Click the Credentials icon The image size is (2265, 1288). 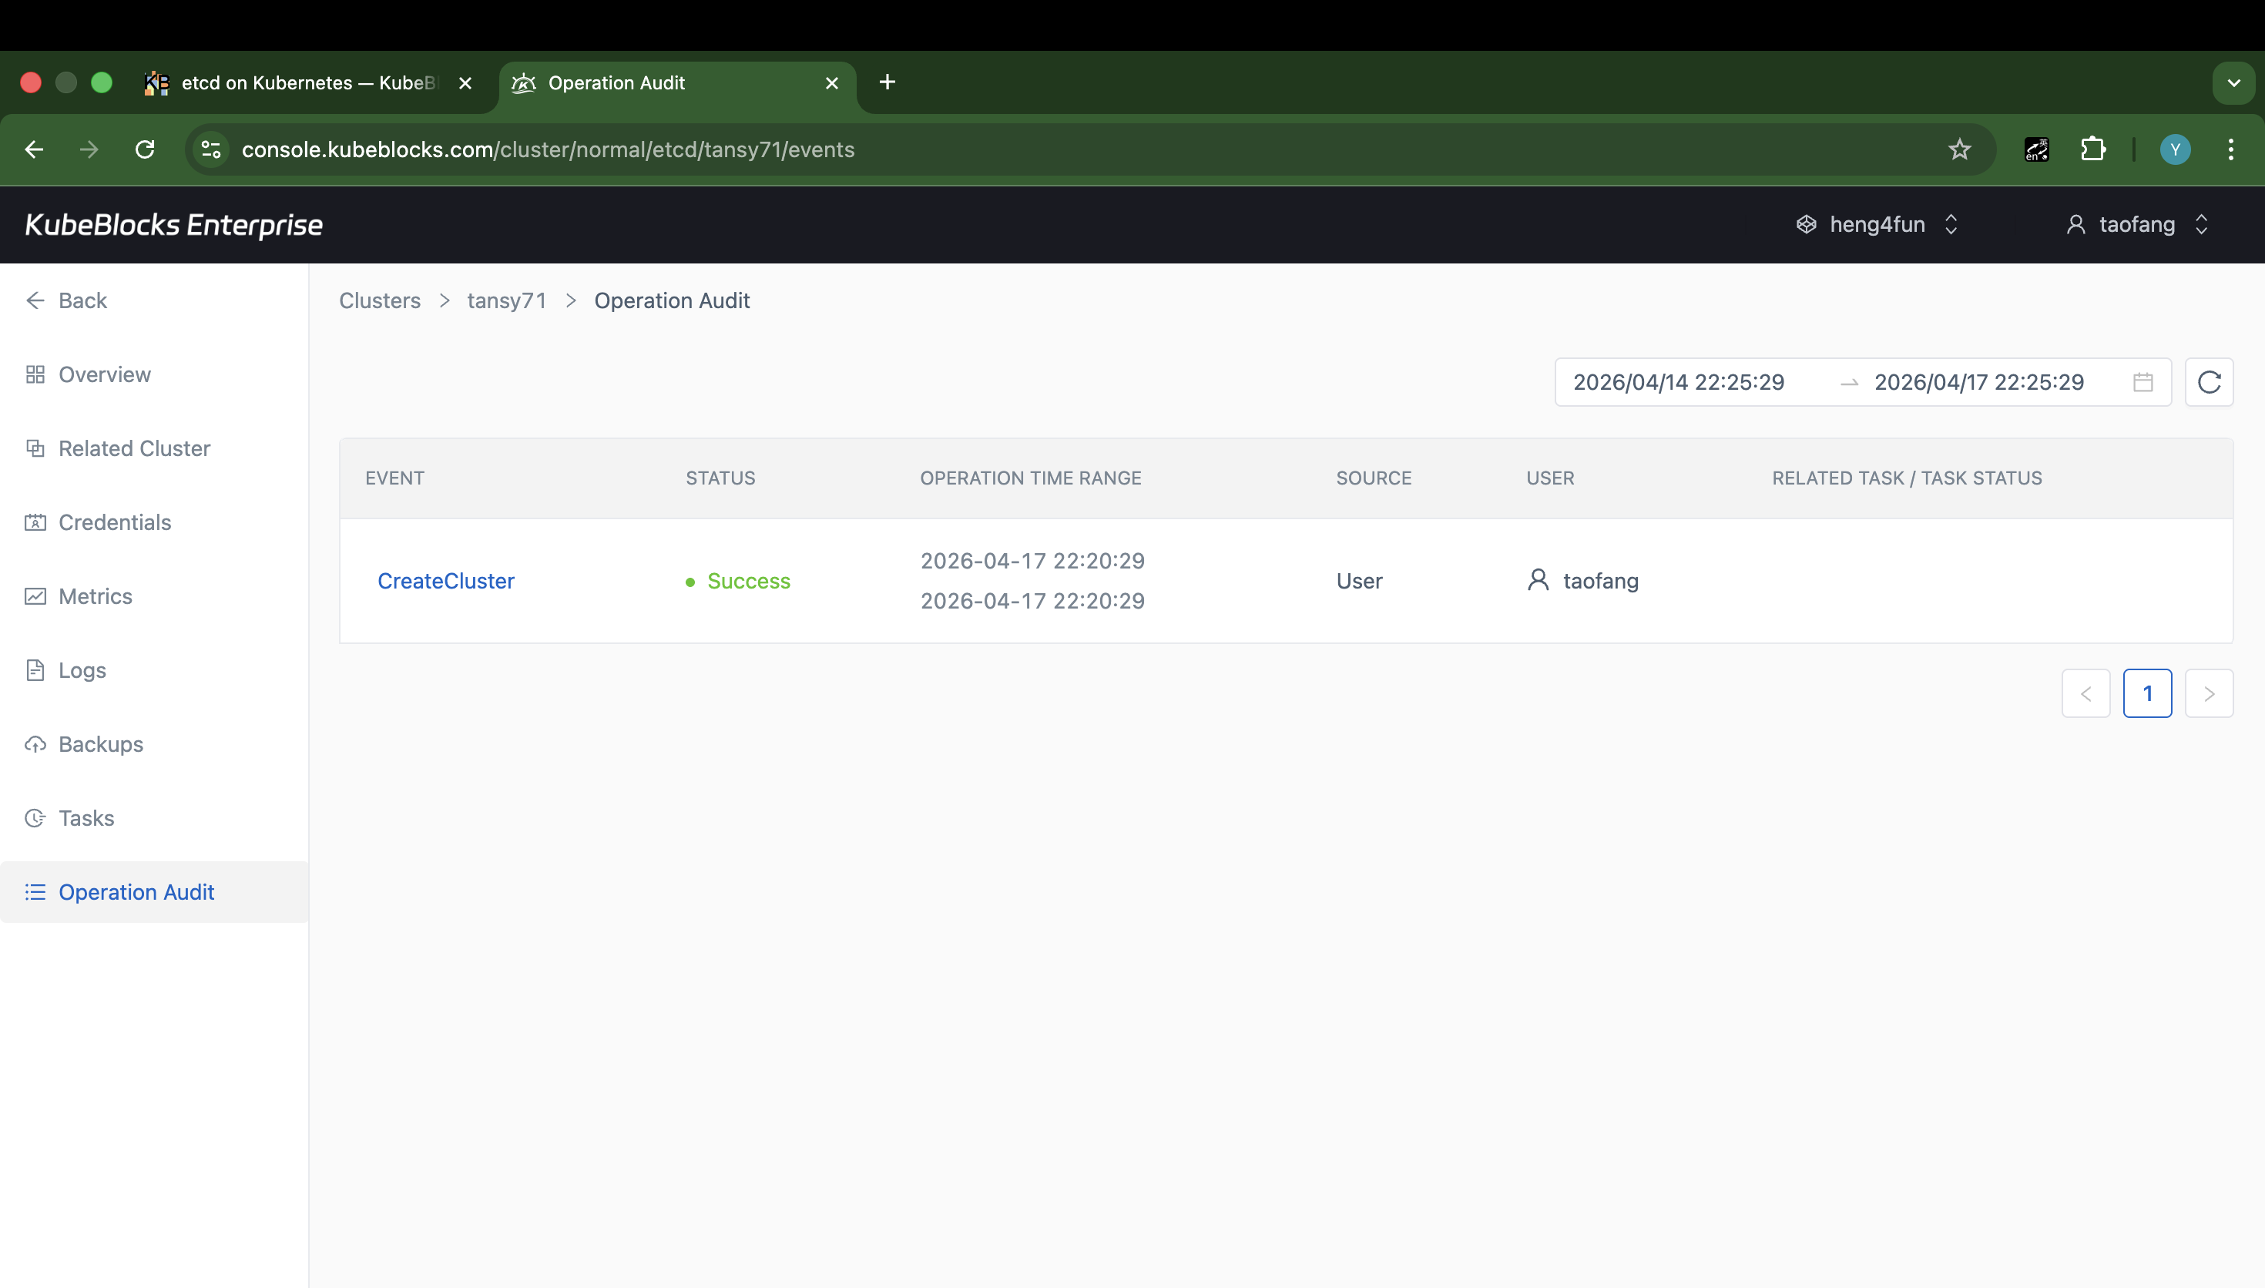coord(35,523)
